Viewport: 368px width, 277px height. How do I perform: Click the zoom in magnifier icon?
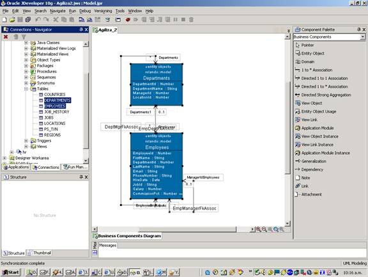(258, 229)
